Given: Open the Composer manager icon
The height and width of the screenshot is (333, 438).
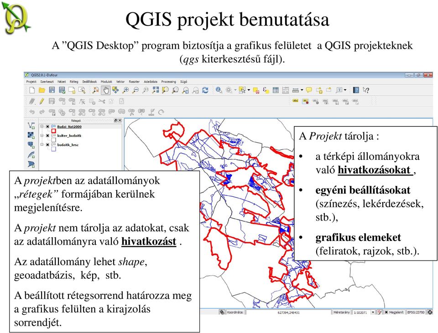Looking at the screenshot, I should (82, 90).
